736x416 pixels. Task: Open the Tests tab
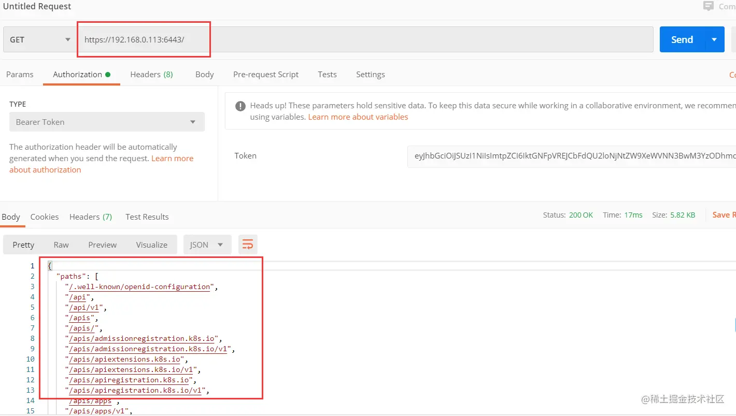[327, 74]
